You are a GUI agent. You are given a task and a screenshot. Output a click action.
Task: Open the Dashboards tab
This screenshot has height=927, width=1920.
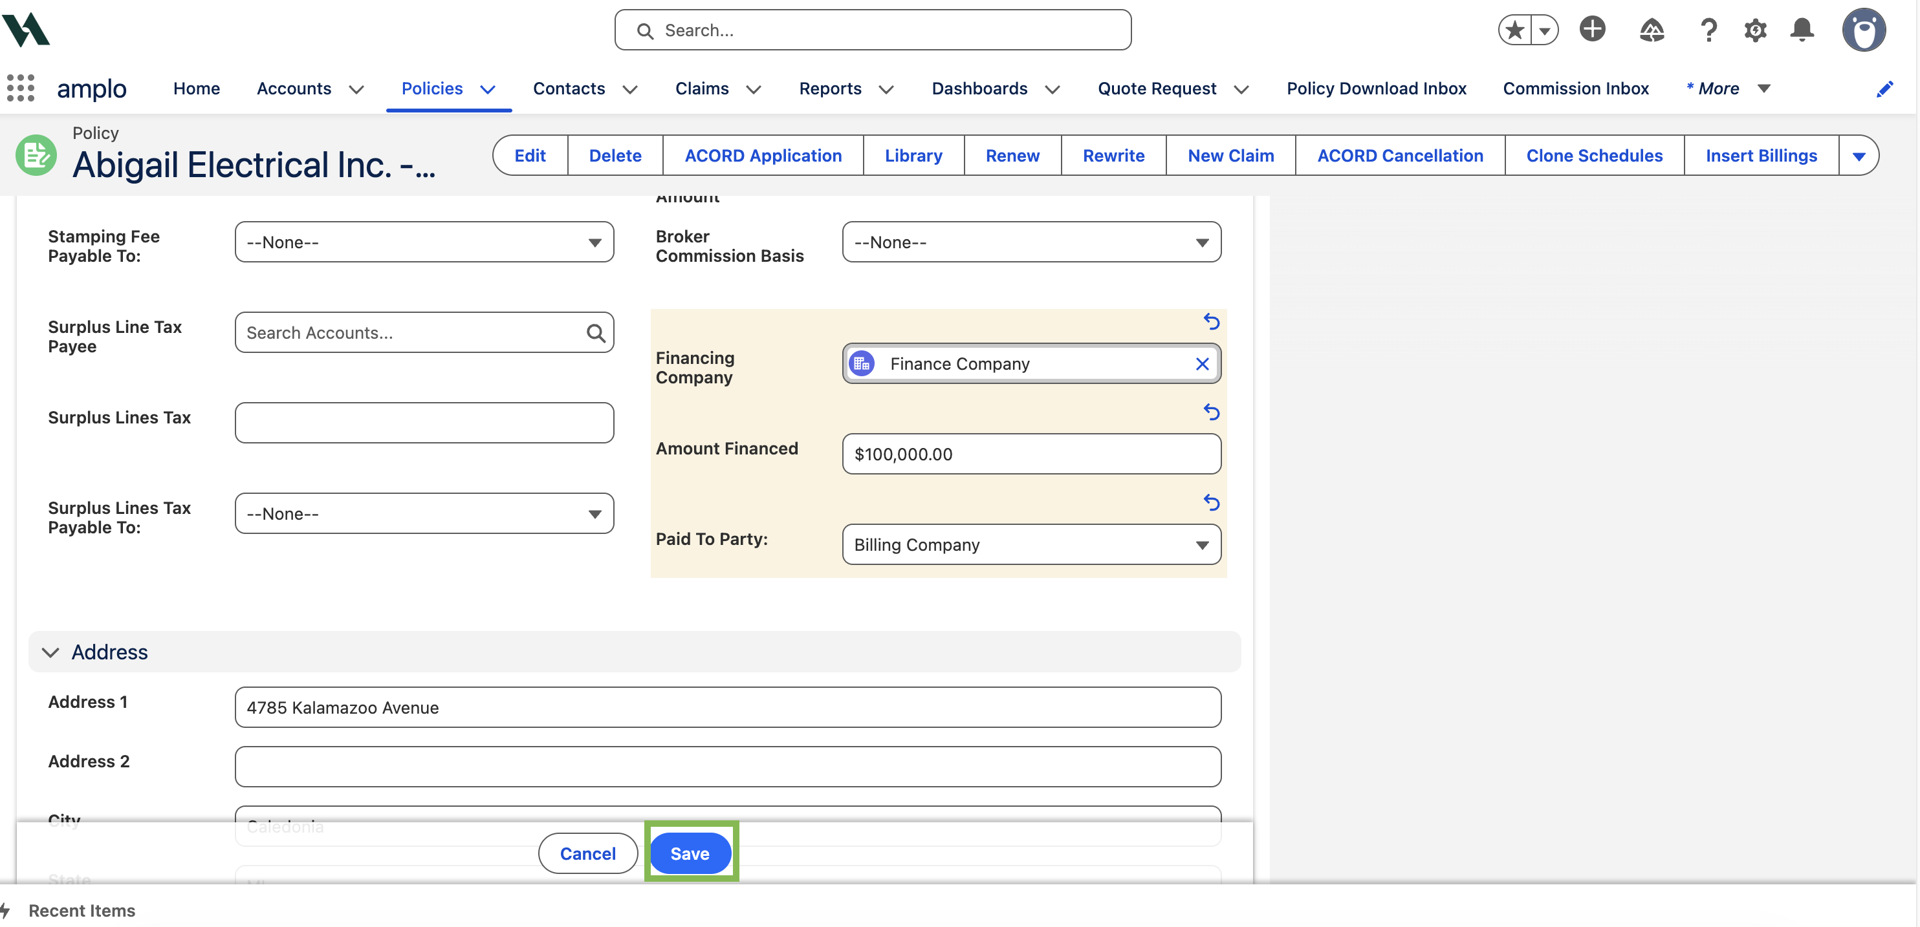point(979,88)
